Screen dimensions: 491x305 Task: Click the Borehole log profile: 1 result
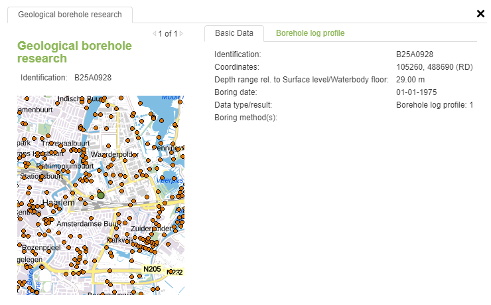(x=434, y=105)
